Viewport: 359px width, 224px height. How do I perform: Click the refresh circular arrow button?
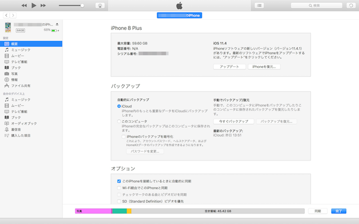351,6
